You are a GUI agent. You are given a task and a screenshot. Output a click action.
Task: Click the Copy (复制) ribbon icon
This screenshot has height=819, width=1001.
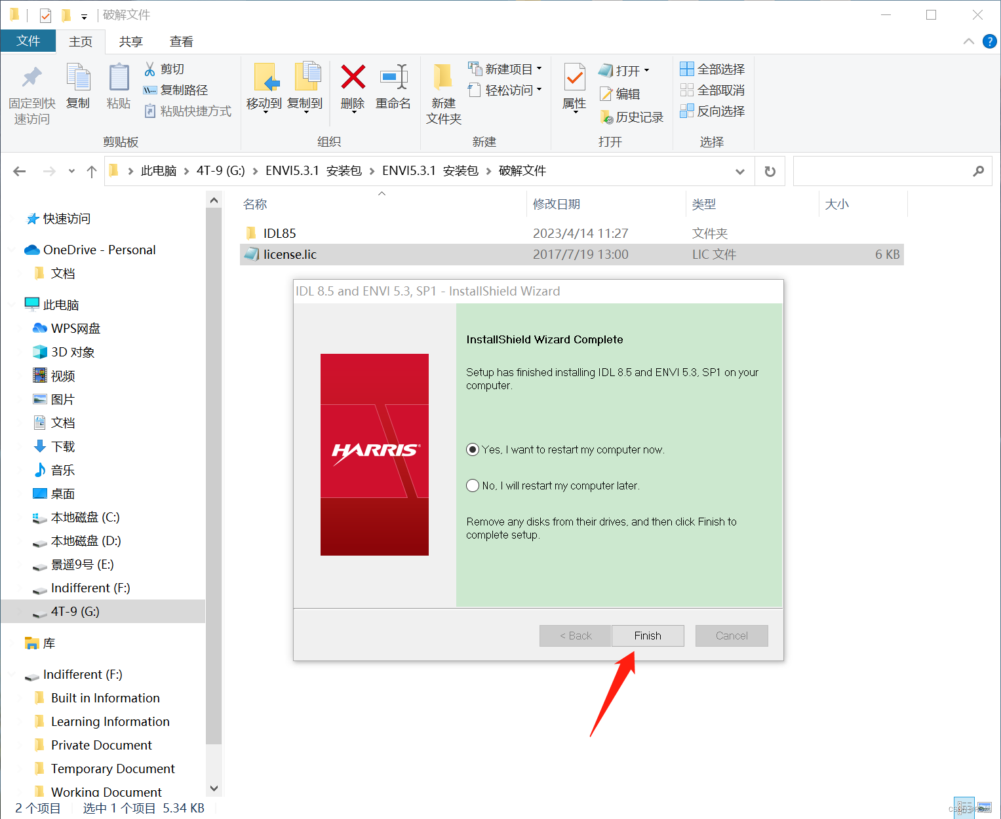coord(78,78)
